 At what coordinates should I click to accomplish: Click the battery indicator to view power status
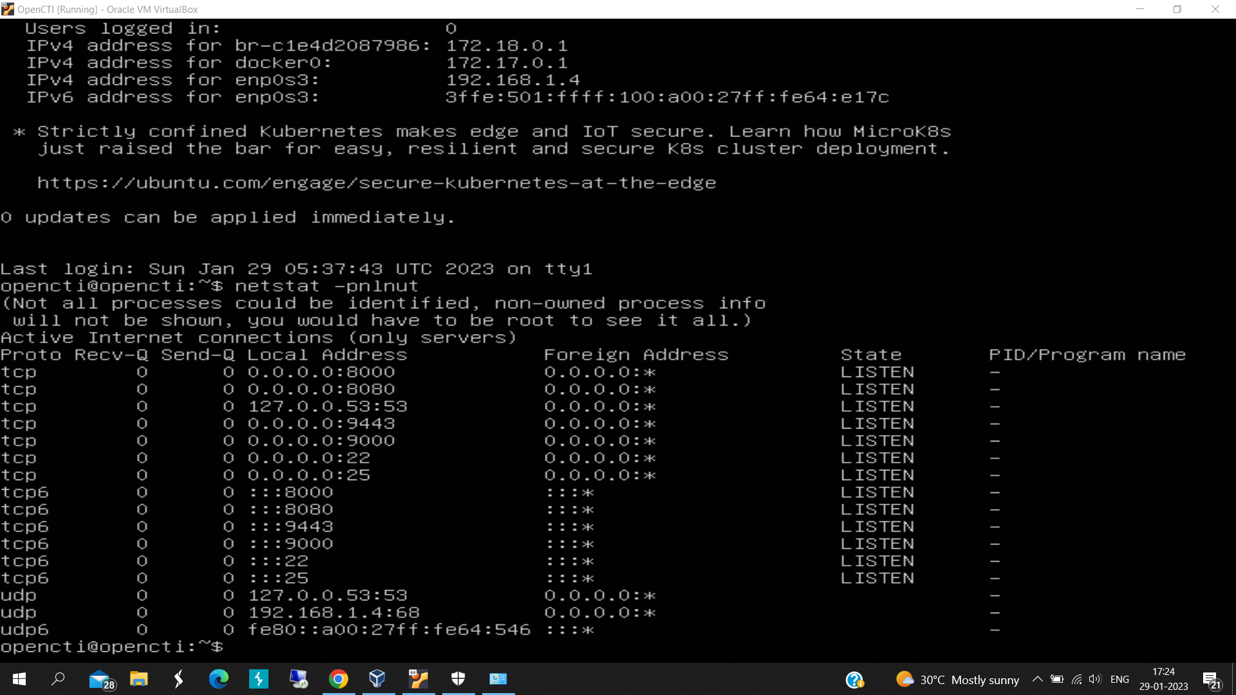[1058, 680]
